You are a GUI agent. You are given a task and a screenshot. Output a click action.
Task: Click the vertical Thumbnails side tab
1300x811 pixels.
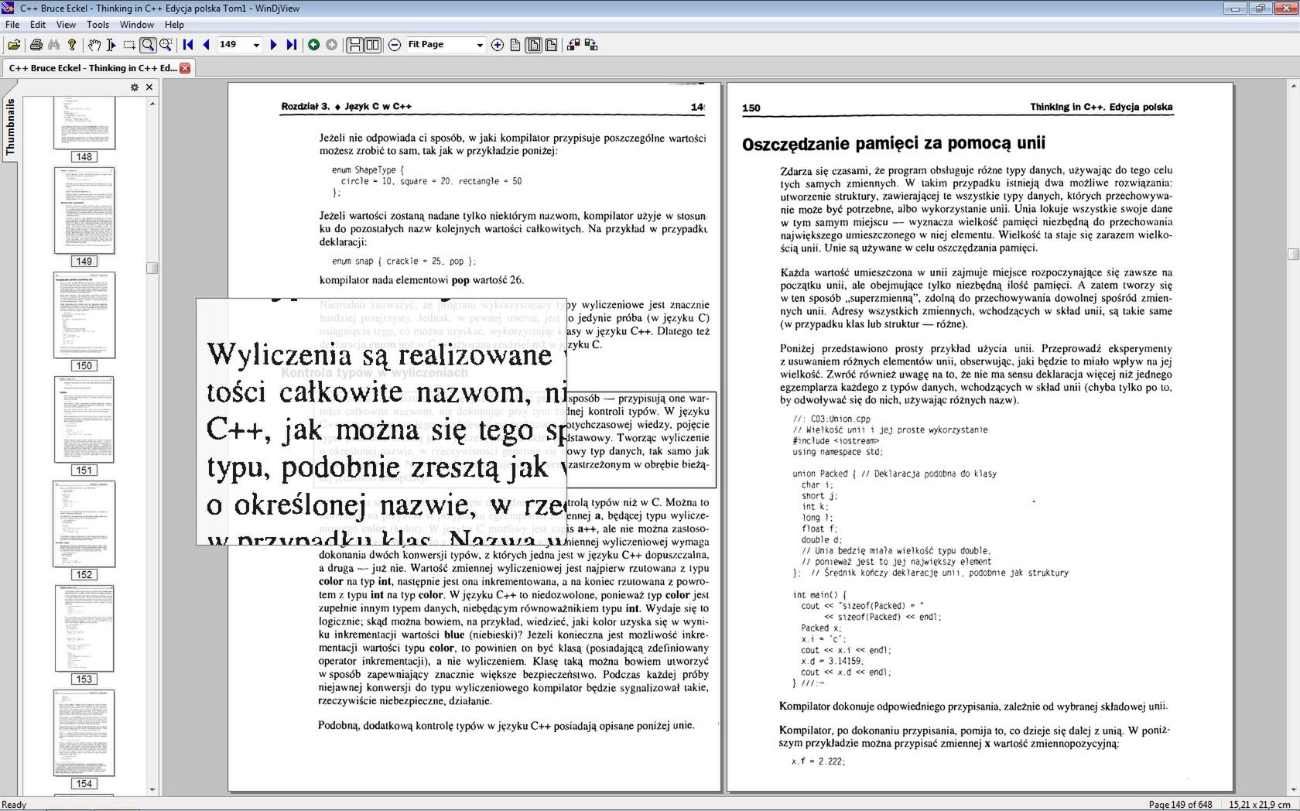pos(10,127)
